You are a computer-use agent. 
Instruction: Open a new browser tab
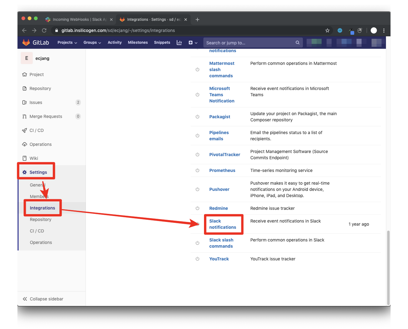pyautogui.click(x=197, y=20)
